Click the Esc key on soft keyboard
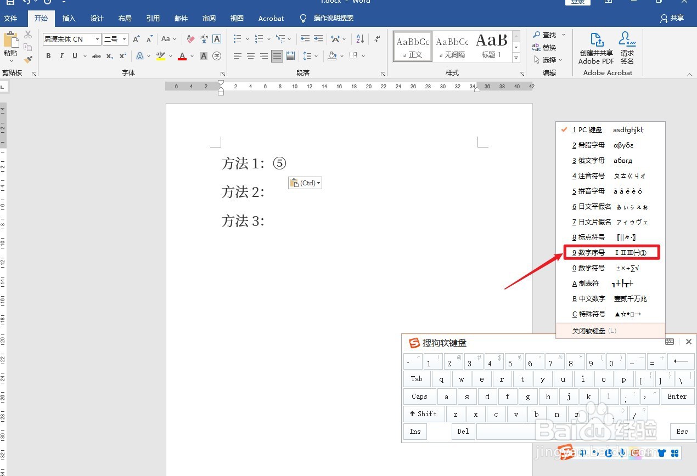 pyautogui.click(x=682, y=432)
